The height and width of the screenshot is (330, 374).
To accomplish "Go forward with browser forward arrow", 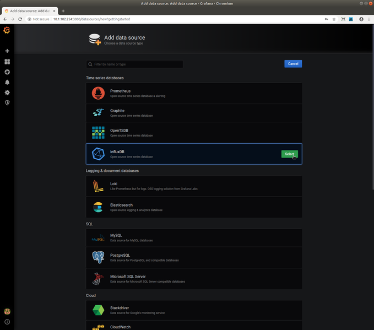I will pos(13,19).
